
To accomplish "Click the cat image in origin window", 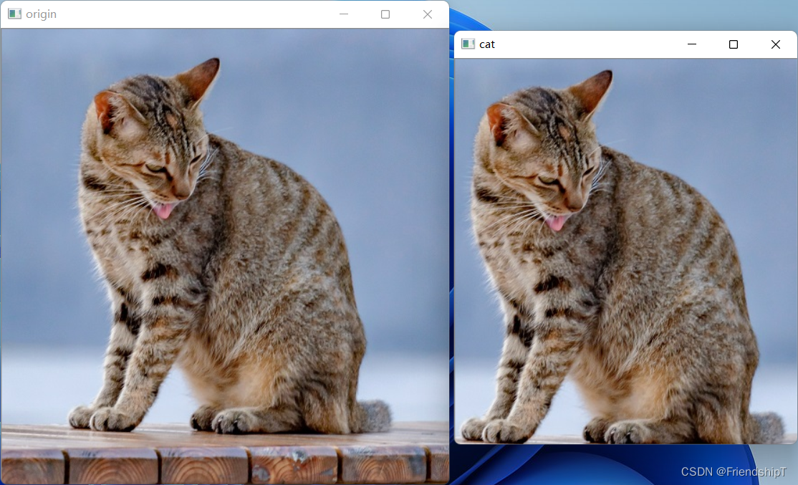I will pyautogui.click(x=225, y=256).
